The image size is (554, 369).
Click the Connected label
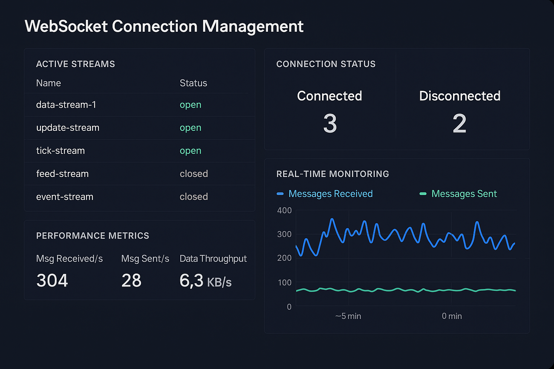329,96
